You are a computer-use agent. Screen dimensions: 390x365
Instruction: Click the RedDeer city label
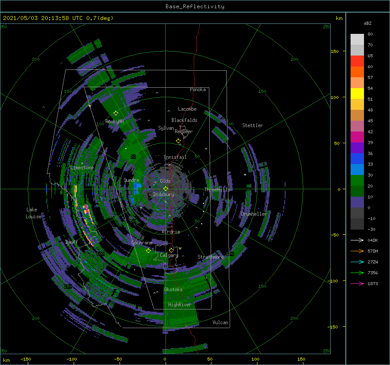(x=184, y=132)
